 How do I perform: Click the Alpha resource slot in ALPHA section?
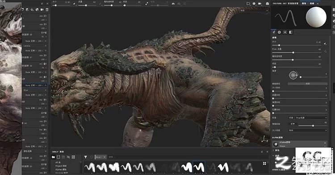point(300,144)
